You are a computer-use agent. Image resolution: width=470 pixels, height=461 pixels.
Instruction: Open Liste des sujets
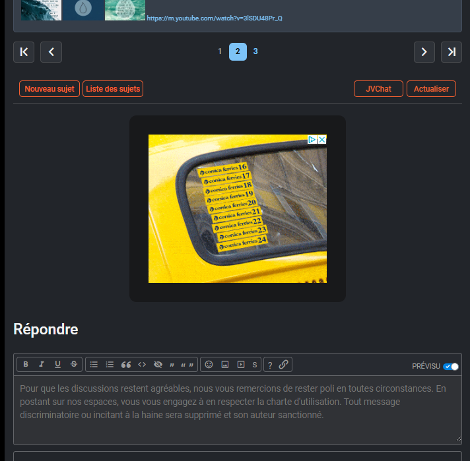click(113, 88)
